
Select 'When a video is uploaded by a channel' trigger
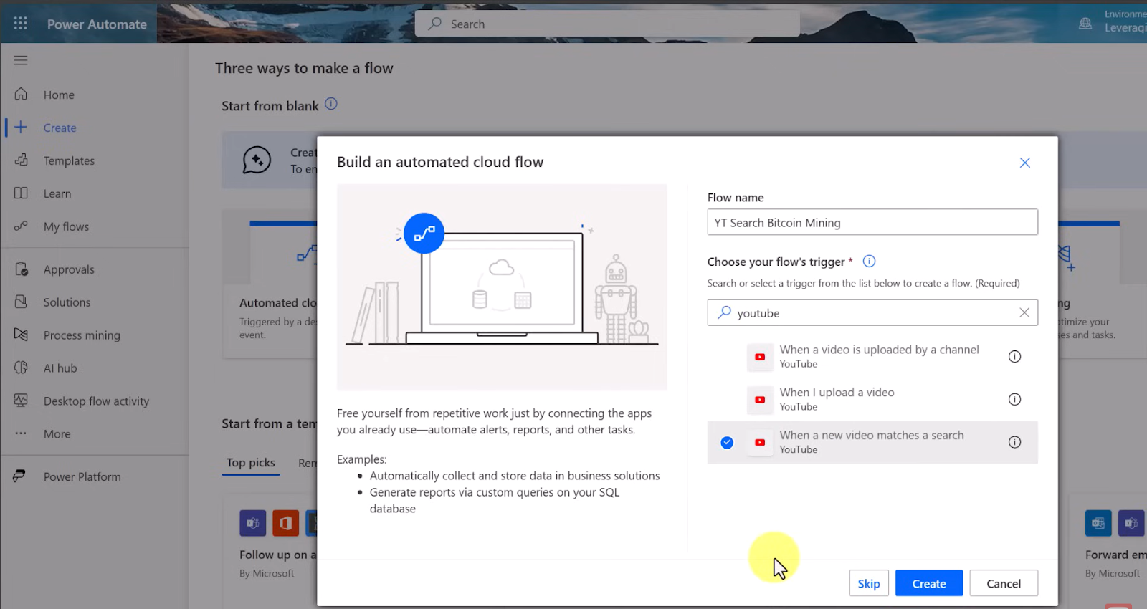pyautogui.click(x=872, y=356)
